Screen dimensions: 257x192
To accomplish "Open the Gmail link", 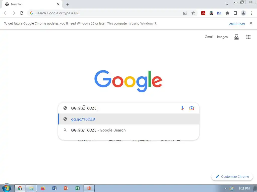I will [209, 37].
